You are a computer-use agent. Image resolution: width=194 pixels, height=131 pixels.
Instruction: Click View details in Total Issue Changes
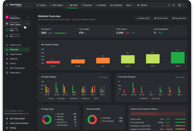tap(180, 77)
